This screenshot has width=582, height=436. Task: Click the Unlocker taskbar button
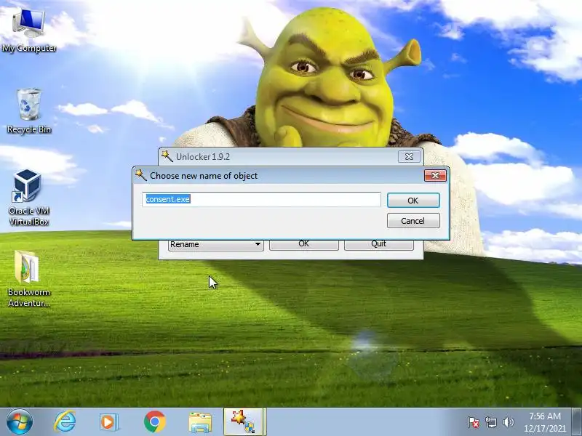click(x=244, y=421)
